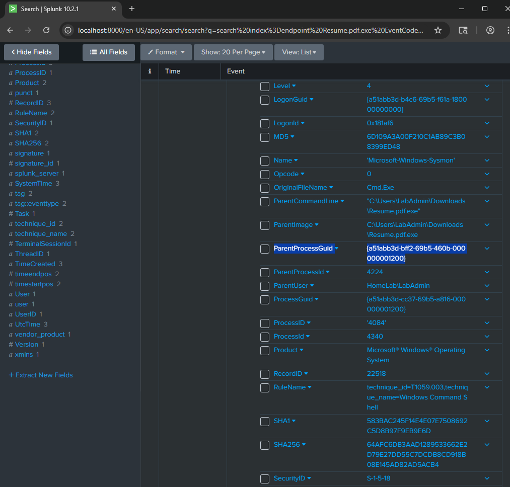Open the 'Show: 20 Per Page' dropdown

pos(233,52)
